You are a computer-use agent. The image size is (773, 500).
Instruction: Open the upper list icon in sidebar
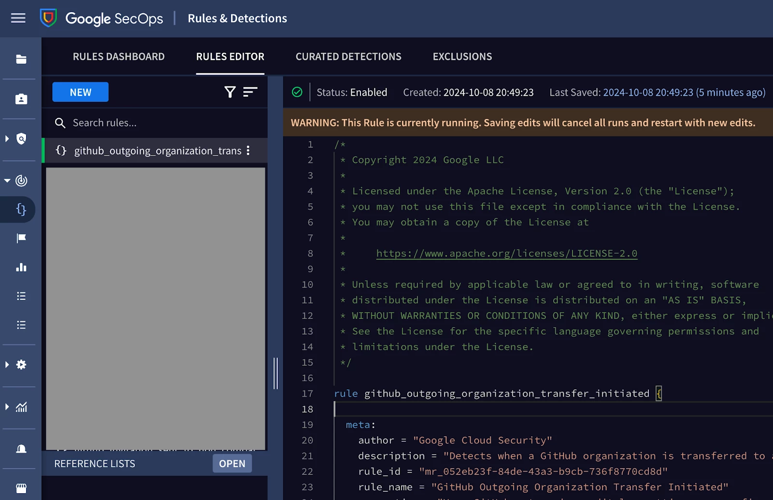(x=21, y=296)
